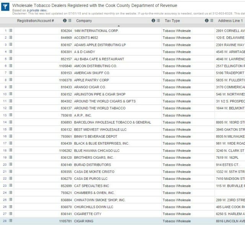Open row menu for CASA DE MONTE CRISTO
This screenshot has height=225, width=245.
click(x=10, y=171)
